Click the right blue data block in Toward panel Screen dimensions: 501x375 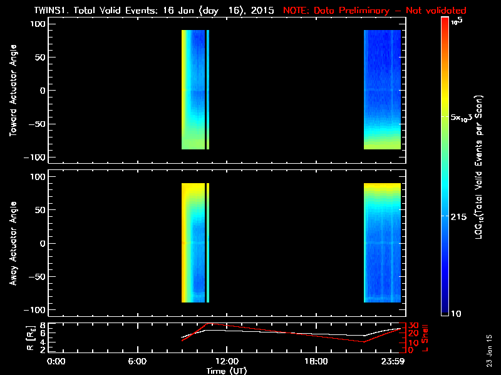point(382,87)
